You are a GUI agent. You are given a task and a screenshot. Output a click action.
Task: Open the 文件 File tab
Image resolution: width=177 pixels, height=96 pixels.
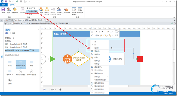(4, 5)
